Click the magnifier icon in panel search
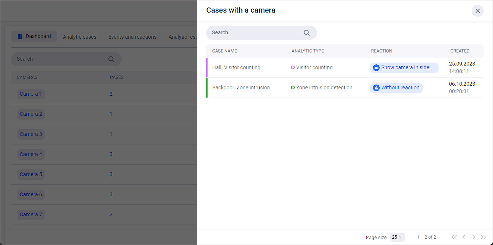 [306, 33]
